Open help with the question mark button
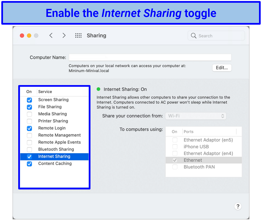Screen dimensions: 262x221 pyautogui.click(x=238, y=206)
